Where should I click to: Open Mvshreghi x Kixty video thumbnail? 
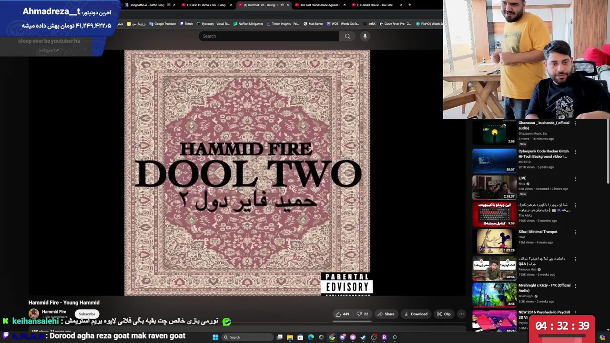[x=494, y=295]
